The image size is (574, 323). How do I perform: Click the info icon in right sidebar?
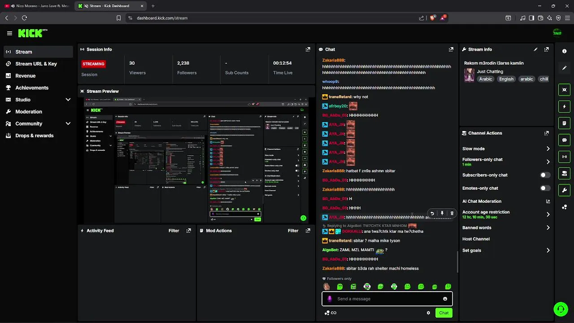click(564, 51)
